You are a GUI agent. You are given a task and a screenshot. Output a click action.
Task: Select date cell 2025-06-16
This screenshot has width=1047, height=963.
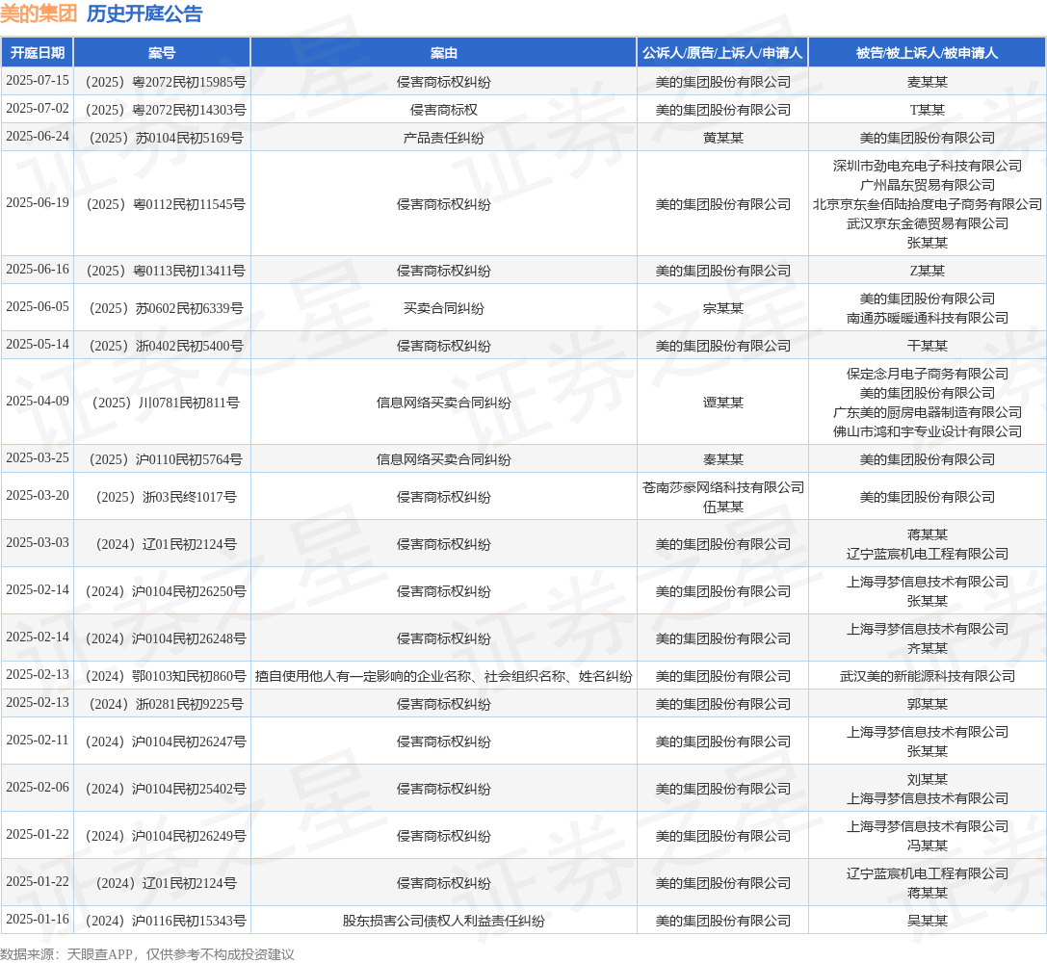point(38,270)
